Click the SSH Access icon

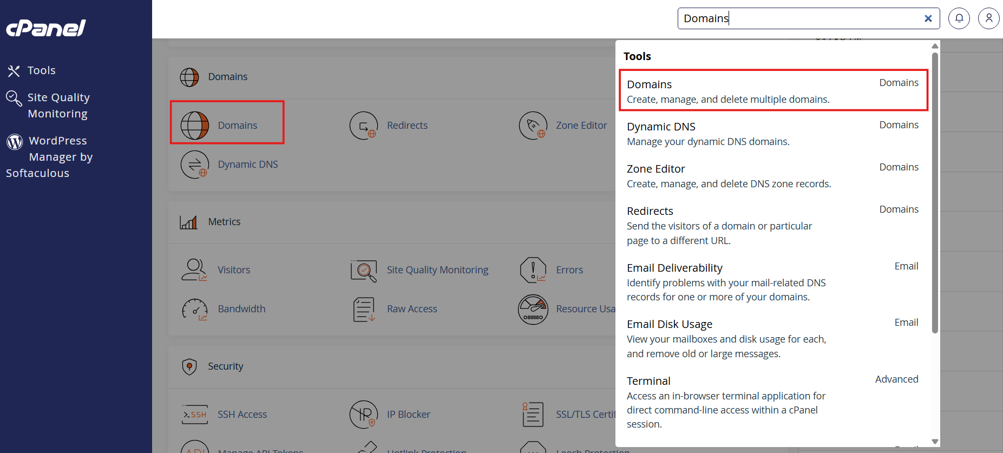tap(195, 415)
